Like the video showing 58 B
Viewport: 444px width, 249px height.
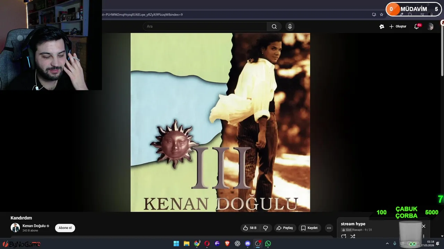[x=250, y=228]
